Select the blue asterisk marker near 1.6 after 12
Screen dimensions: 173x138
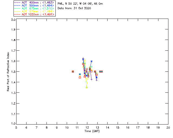coord(91,61)
